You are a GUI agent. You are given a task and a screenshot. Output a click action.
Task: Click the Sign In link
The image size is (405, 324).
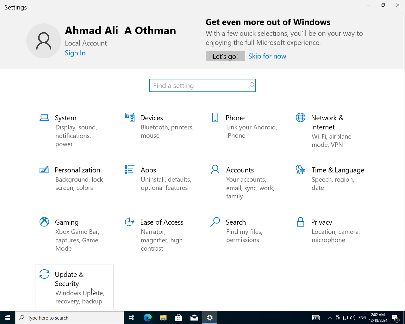click(x=75, y=53)
